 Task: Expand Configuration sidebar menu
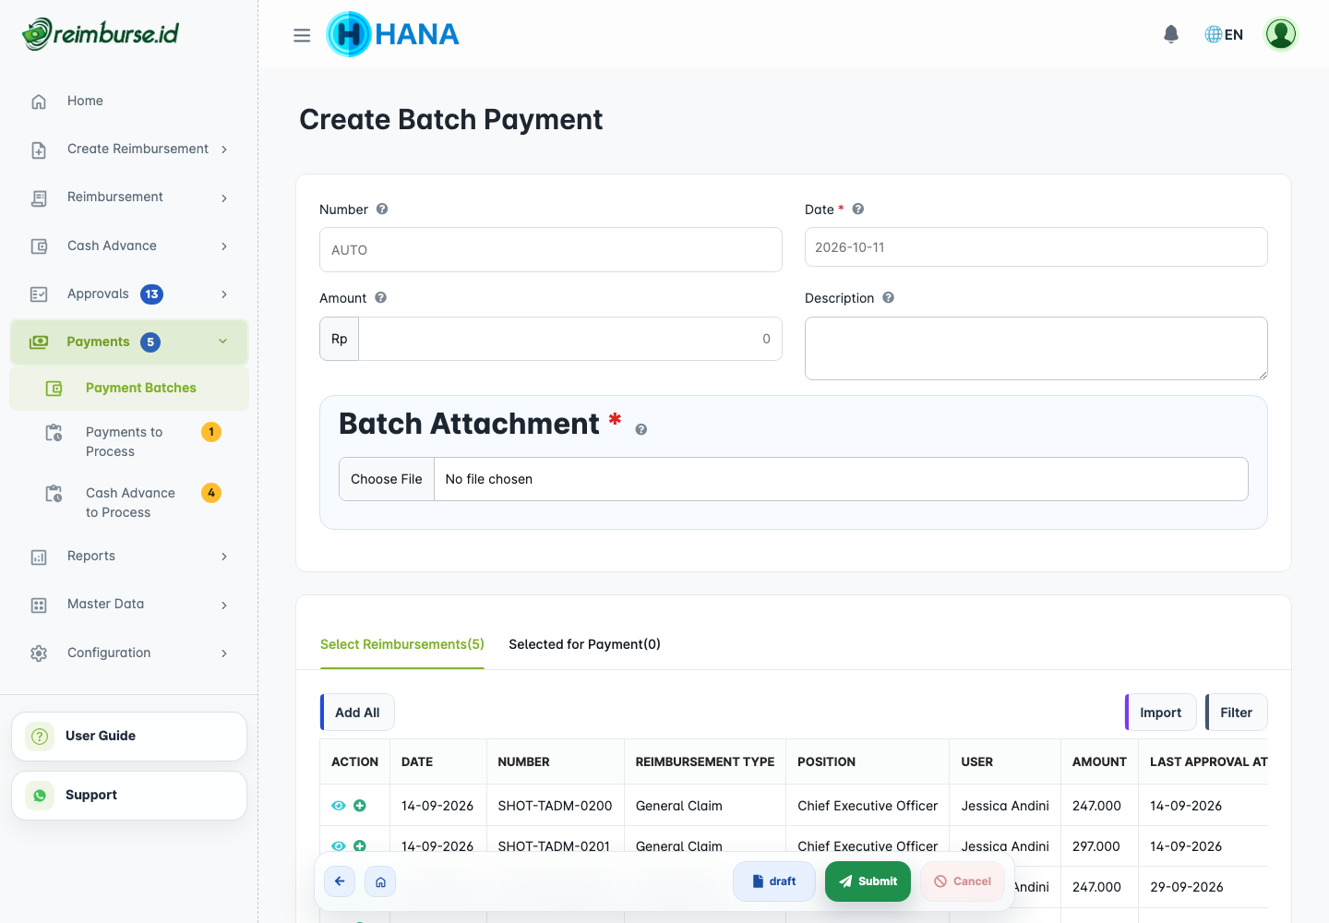(129, 653)
